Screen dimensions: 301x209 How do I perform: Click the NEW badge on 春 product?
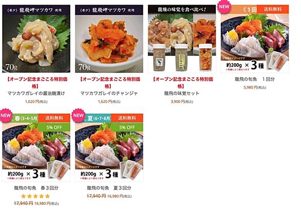(x=6, y=116)
